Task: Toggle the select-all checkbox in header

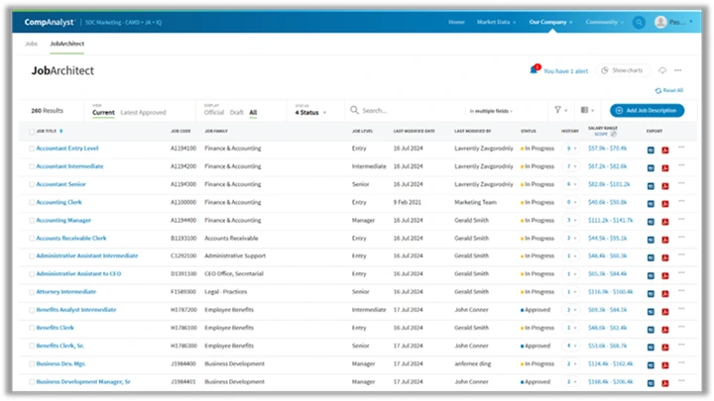Action: click(32, 132)
